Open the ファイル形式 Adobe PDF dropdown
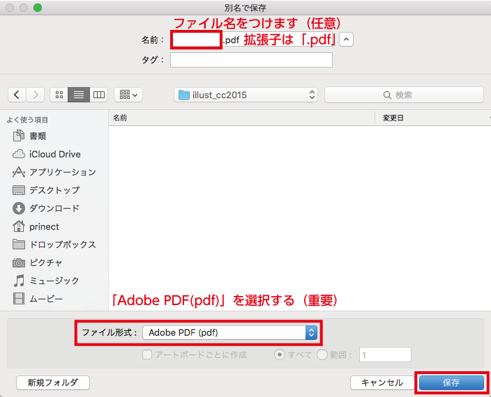 (229, 333)
